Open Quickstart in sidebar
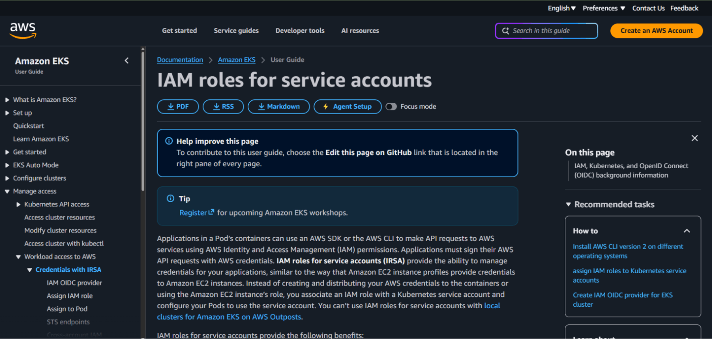Screen dimensions: 712x339 (28, 126)
